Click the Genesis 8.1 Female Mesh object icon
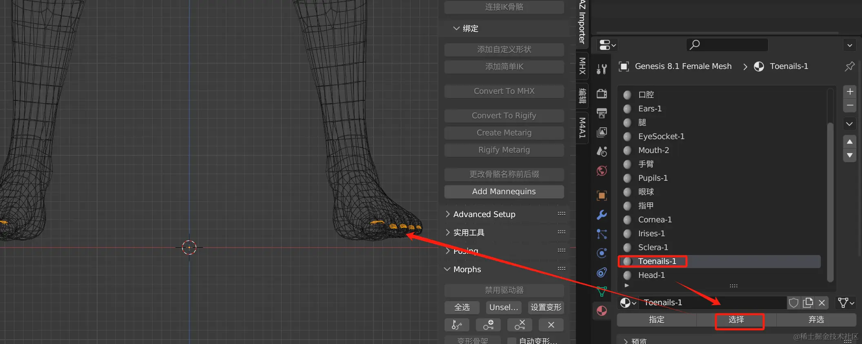 (x=624, y=67)
